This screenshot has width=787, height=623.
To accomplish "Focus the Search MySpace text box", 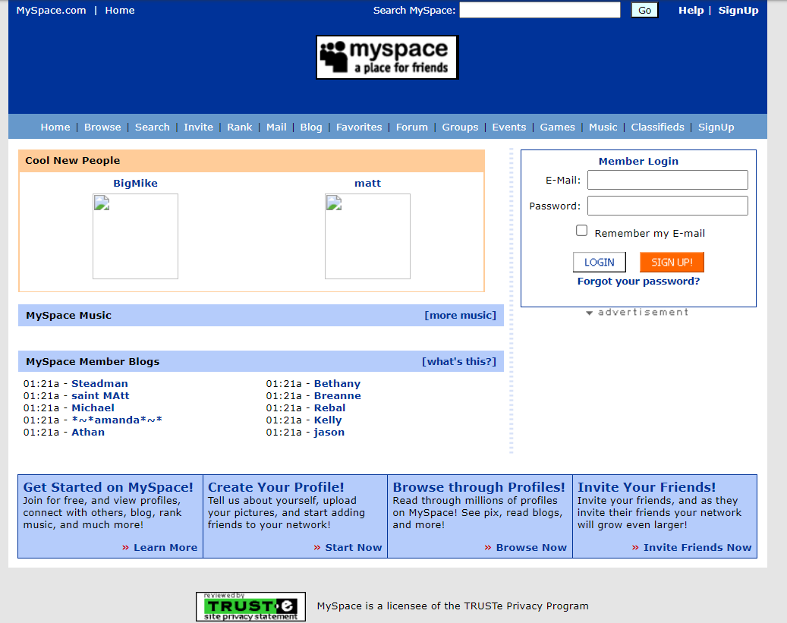I will point(540,10).
